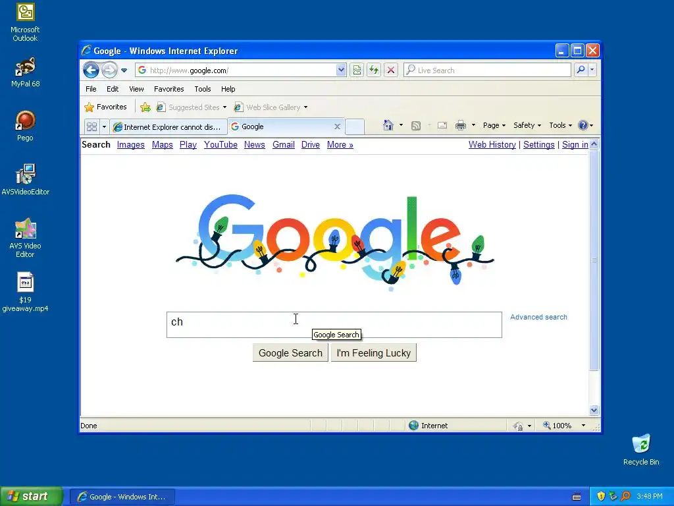
Task: Open the Page command menu
Action: (x=494, y=125)
